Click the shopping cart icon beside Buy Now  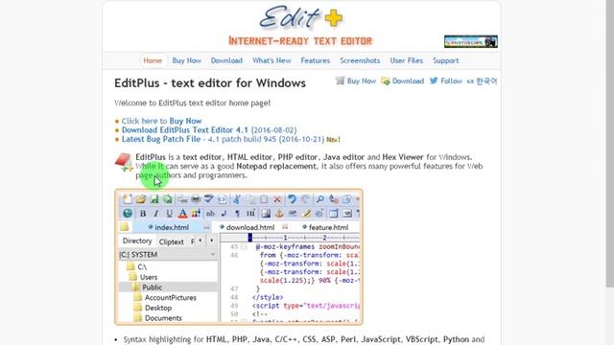pos(340,80)
